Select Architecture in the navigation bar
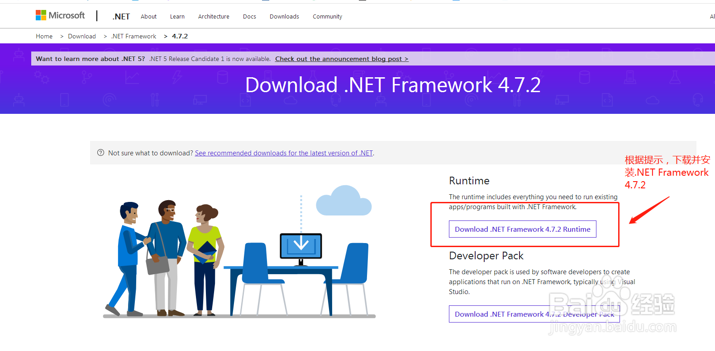 tap(214, 17)
